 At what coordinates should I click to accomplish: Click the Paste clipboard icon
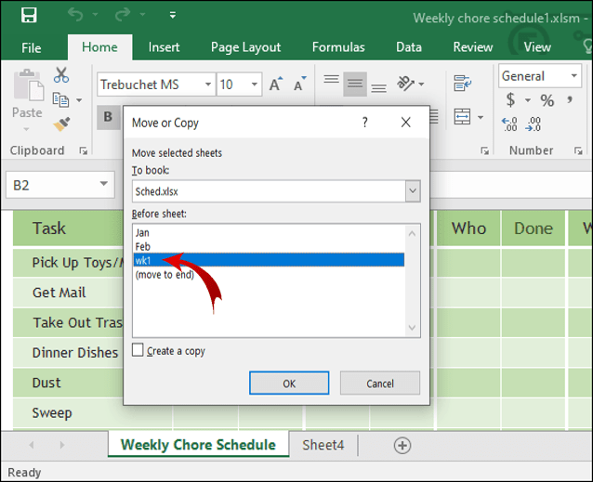[x=29, y=85]
